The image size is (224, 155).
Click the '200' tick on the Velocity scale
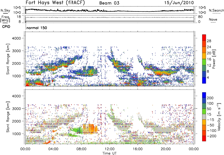point(210,98)
